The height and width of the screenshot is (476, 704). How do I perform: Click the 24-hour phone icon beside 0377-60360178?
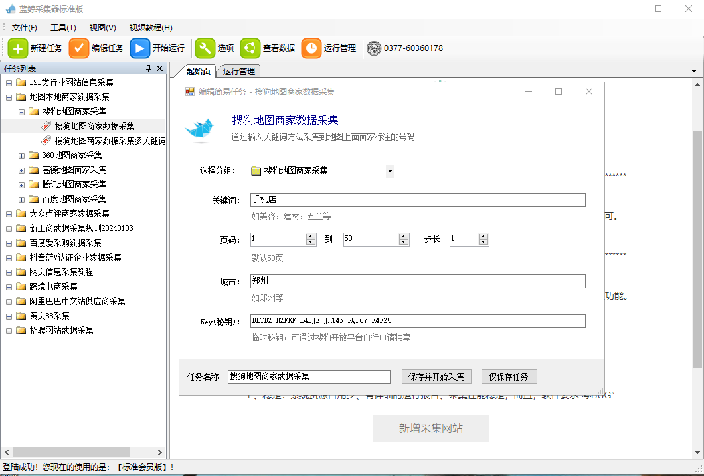point(374,48)
